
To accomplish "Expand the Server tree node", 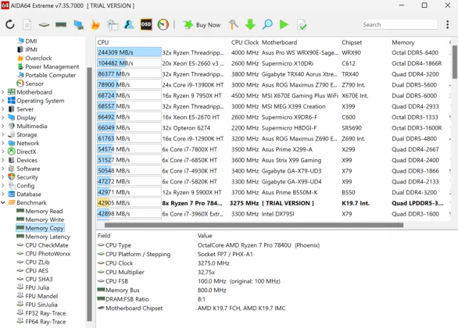I will point(3,109).
